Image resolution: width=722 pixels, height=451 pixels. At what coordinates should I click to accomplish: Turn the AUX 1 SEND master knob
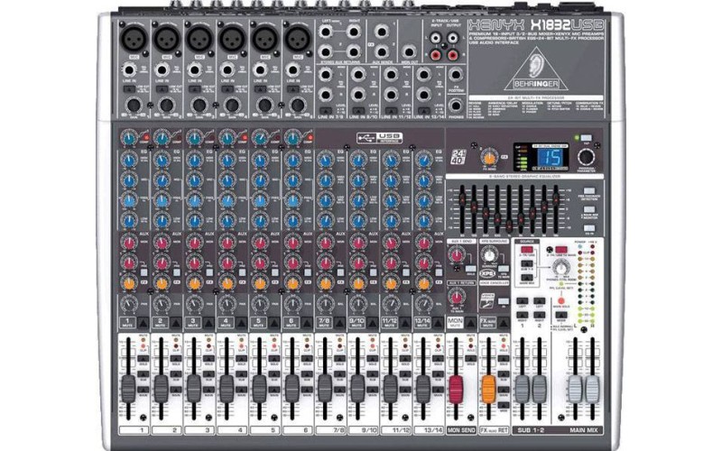pos(457,254)
